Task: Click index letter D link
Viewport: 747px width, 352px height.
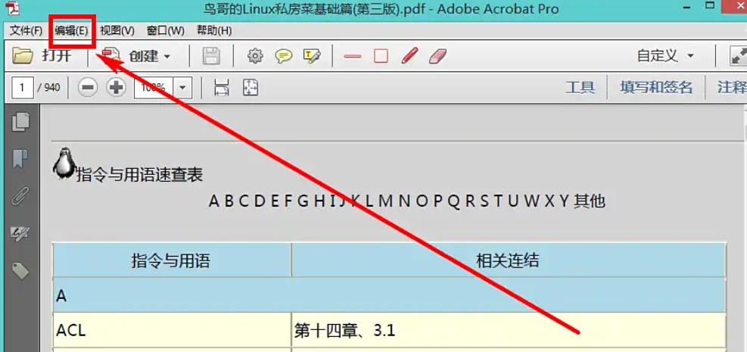Action: click(x=260, y=201)
